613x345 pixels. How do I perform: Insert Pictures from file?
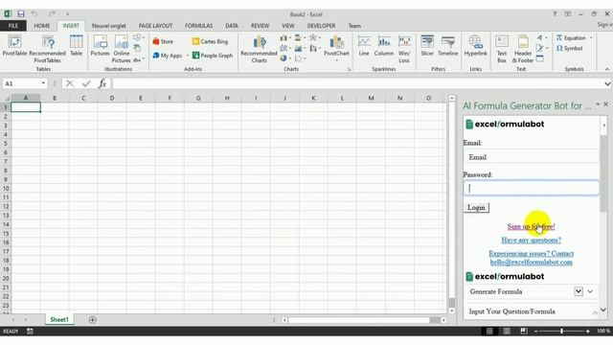coord(100,46)
